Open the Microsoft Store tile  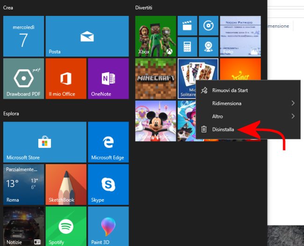[x=45, y=142]
